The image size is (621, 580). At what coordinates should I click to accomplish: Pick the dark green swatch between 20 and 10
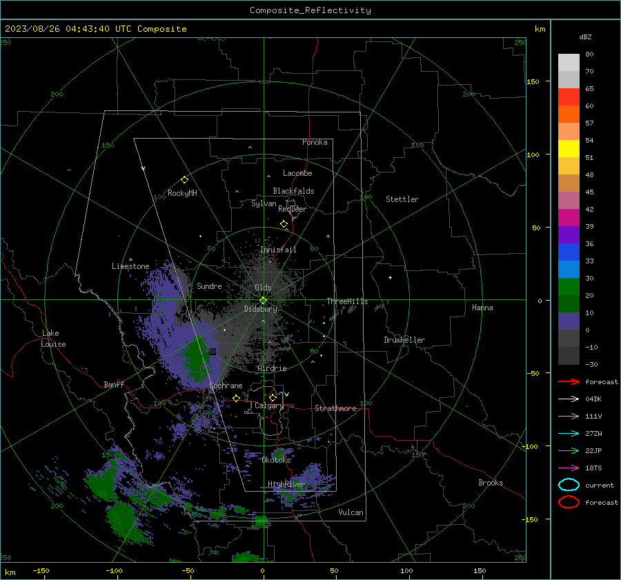pyautogui.click(x=569, y=303)
